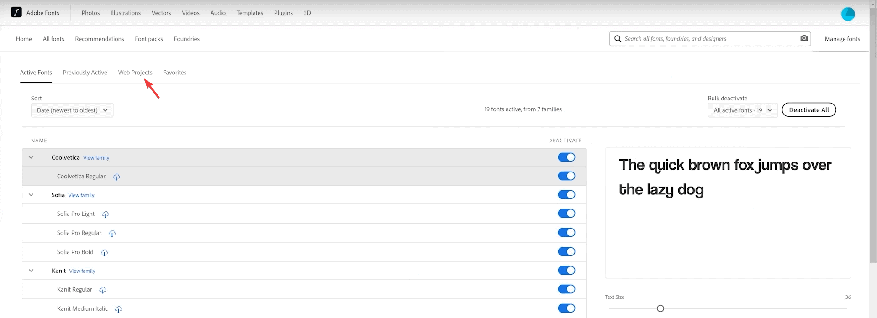Deactivate the Coolvetica family toggle

[x=566, y=157]
